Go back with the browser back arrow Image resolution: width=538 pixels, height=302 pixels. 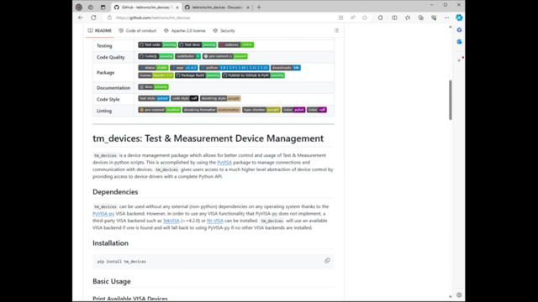click(x=81, y=18)
